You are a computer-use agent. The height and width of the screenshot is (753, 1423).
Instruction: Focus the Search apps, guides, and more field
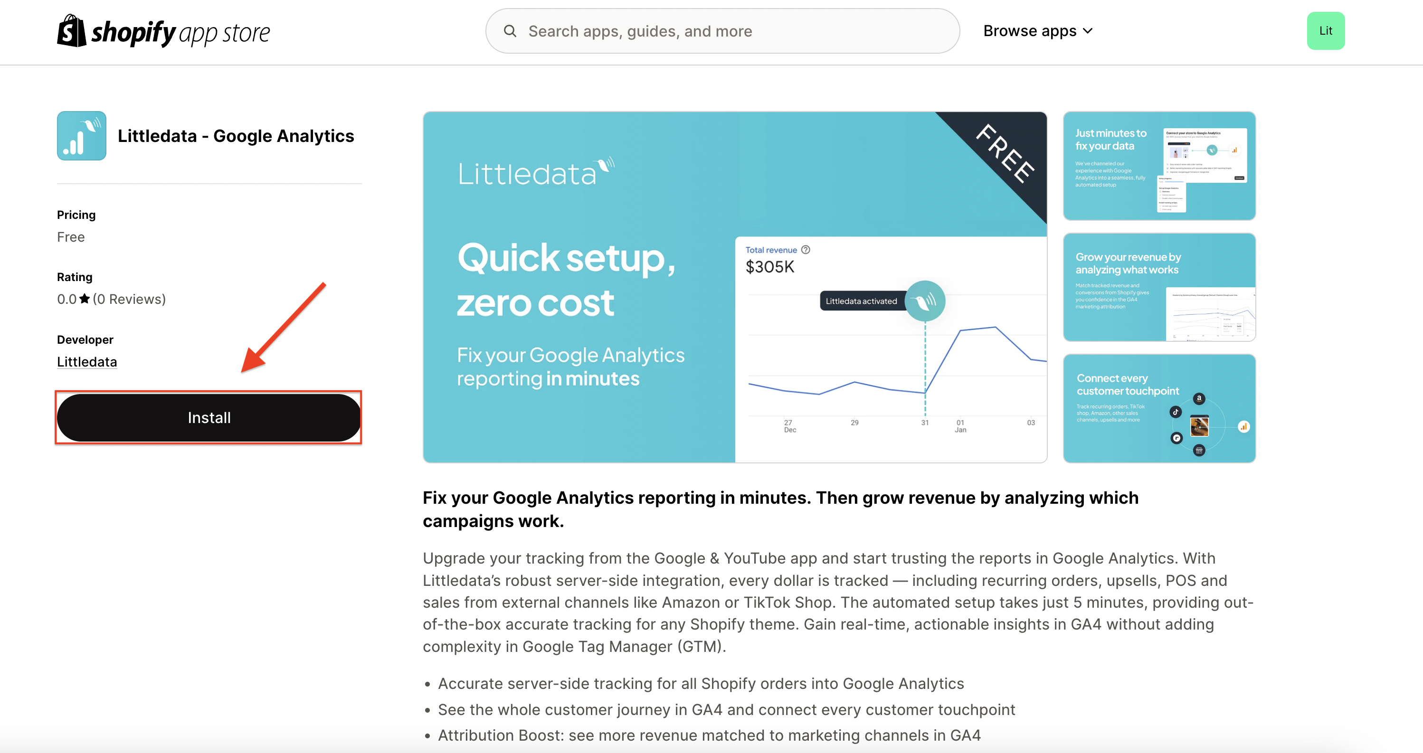(x=722, y=31)
